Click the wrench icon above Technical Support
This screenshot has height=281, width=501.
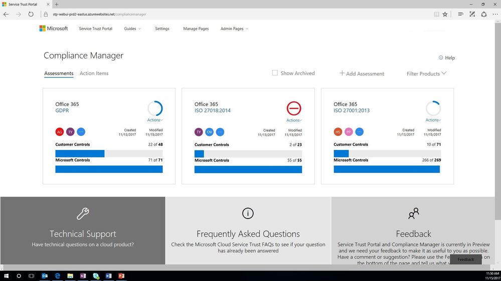click(83, 213)
